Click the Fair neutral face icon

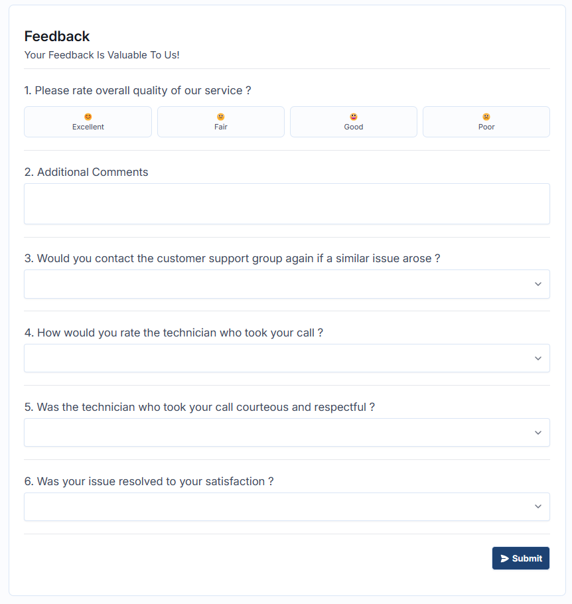[221, 117]
